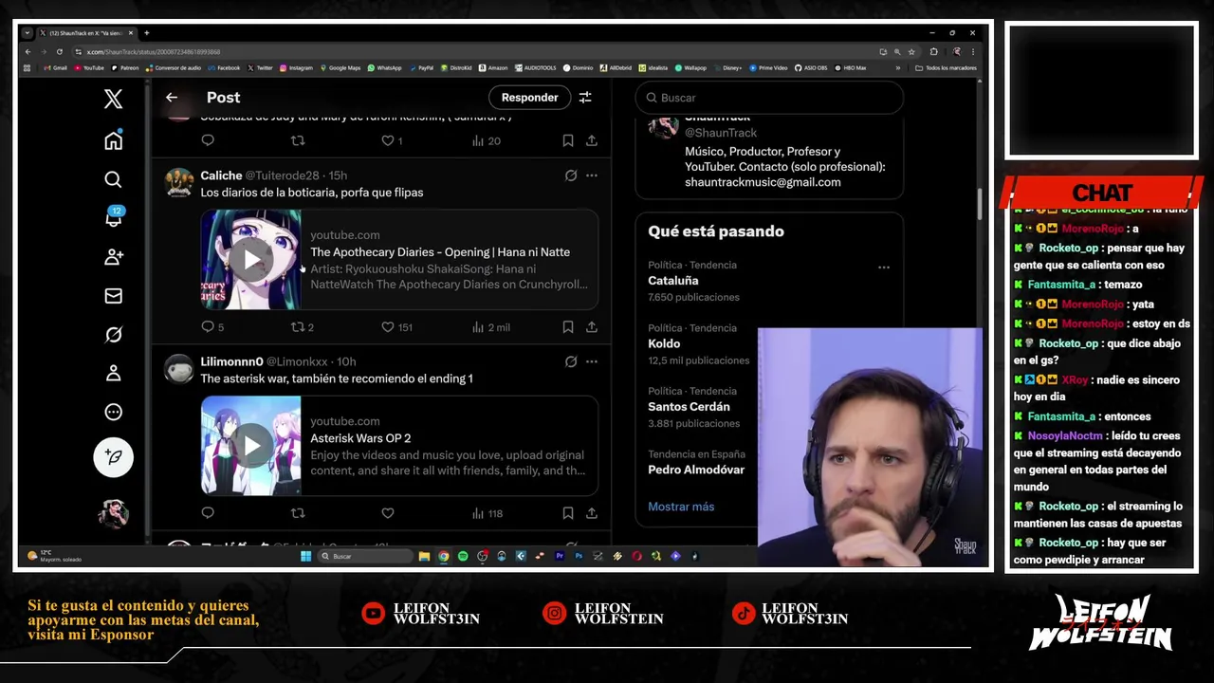Open Messages envelope icon

click(x=113, y=296)
